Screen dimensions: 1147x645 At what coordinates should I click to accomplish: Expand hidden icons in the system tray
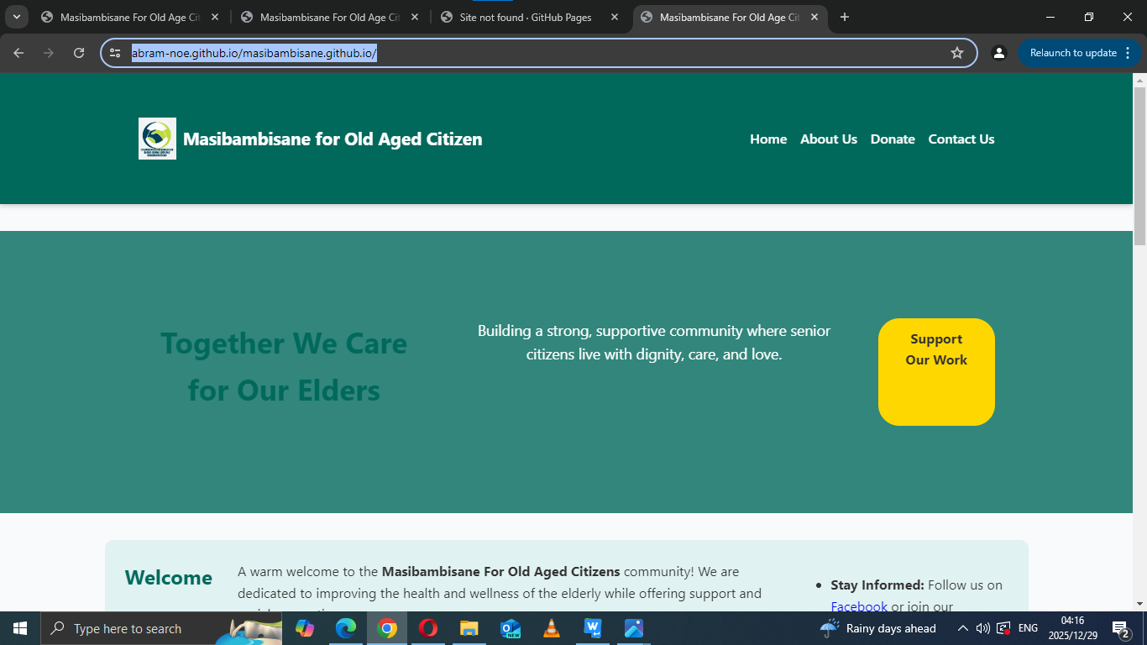click(963, 628)
